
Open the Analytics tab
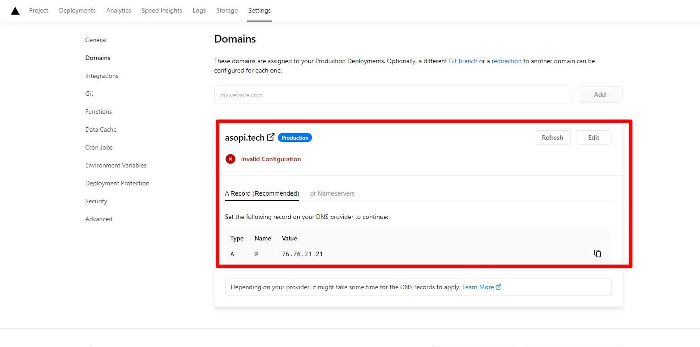point(119,10)
